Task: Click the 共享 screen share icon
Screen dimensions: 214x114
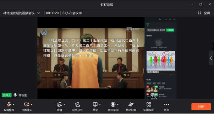Action: pos(95,105)
